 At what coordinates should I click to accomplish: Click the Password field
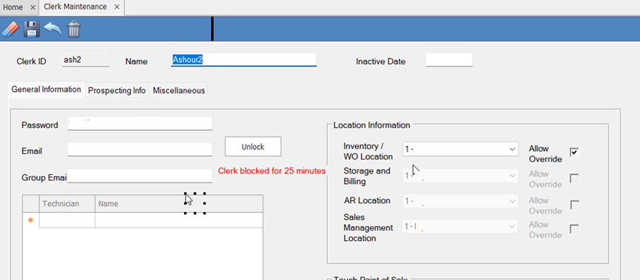pos(140,124)
